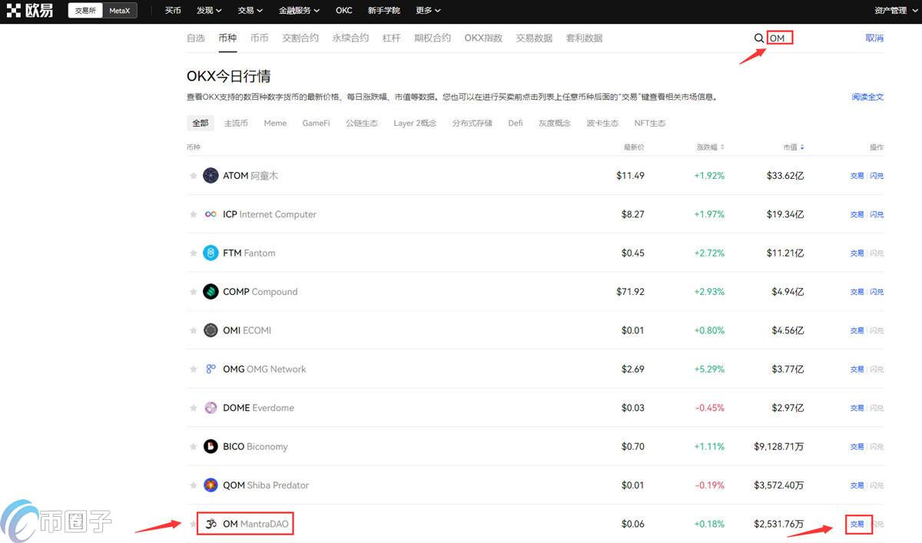Toggle the star next to OM MantraDAO
Screen dimensions: 922x543
click(193, 523)
